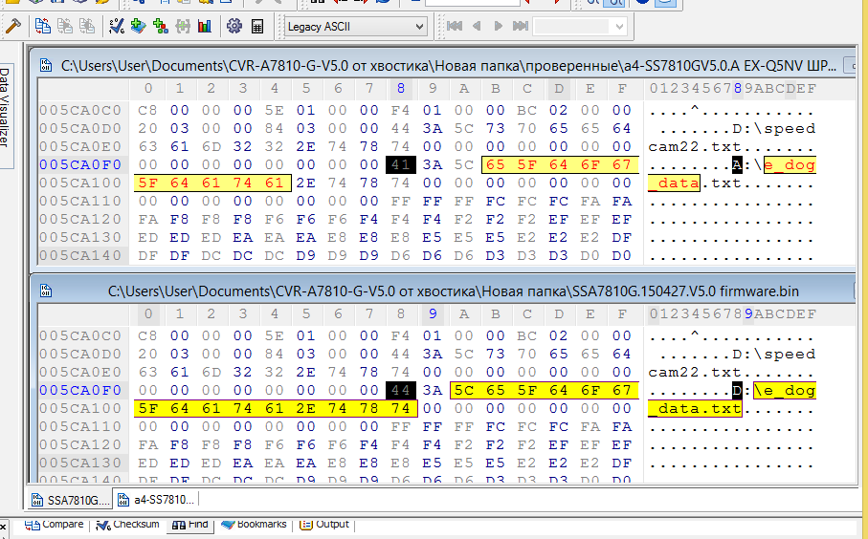This screenshot has width=868, height=539.
Task: Select the Find panel tab
Action: click(x=190, y=524)
